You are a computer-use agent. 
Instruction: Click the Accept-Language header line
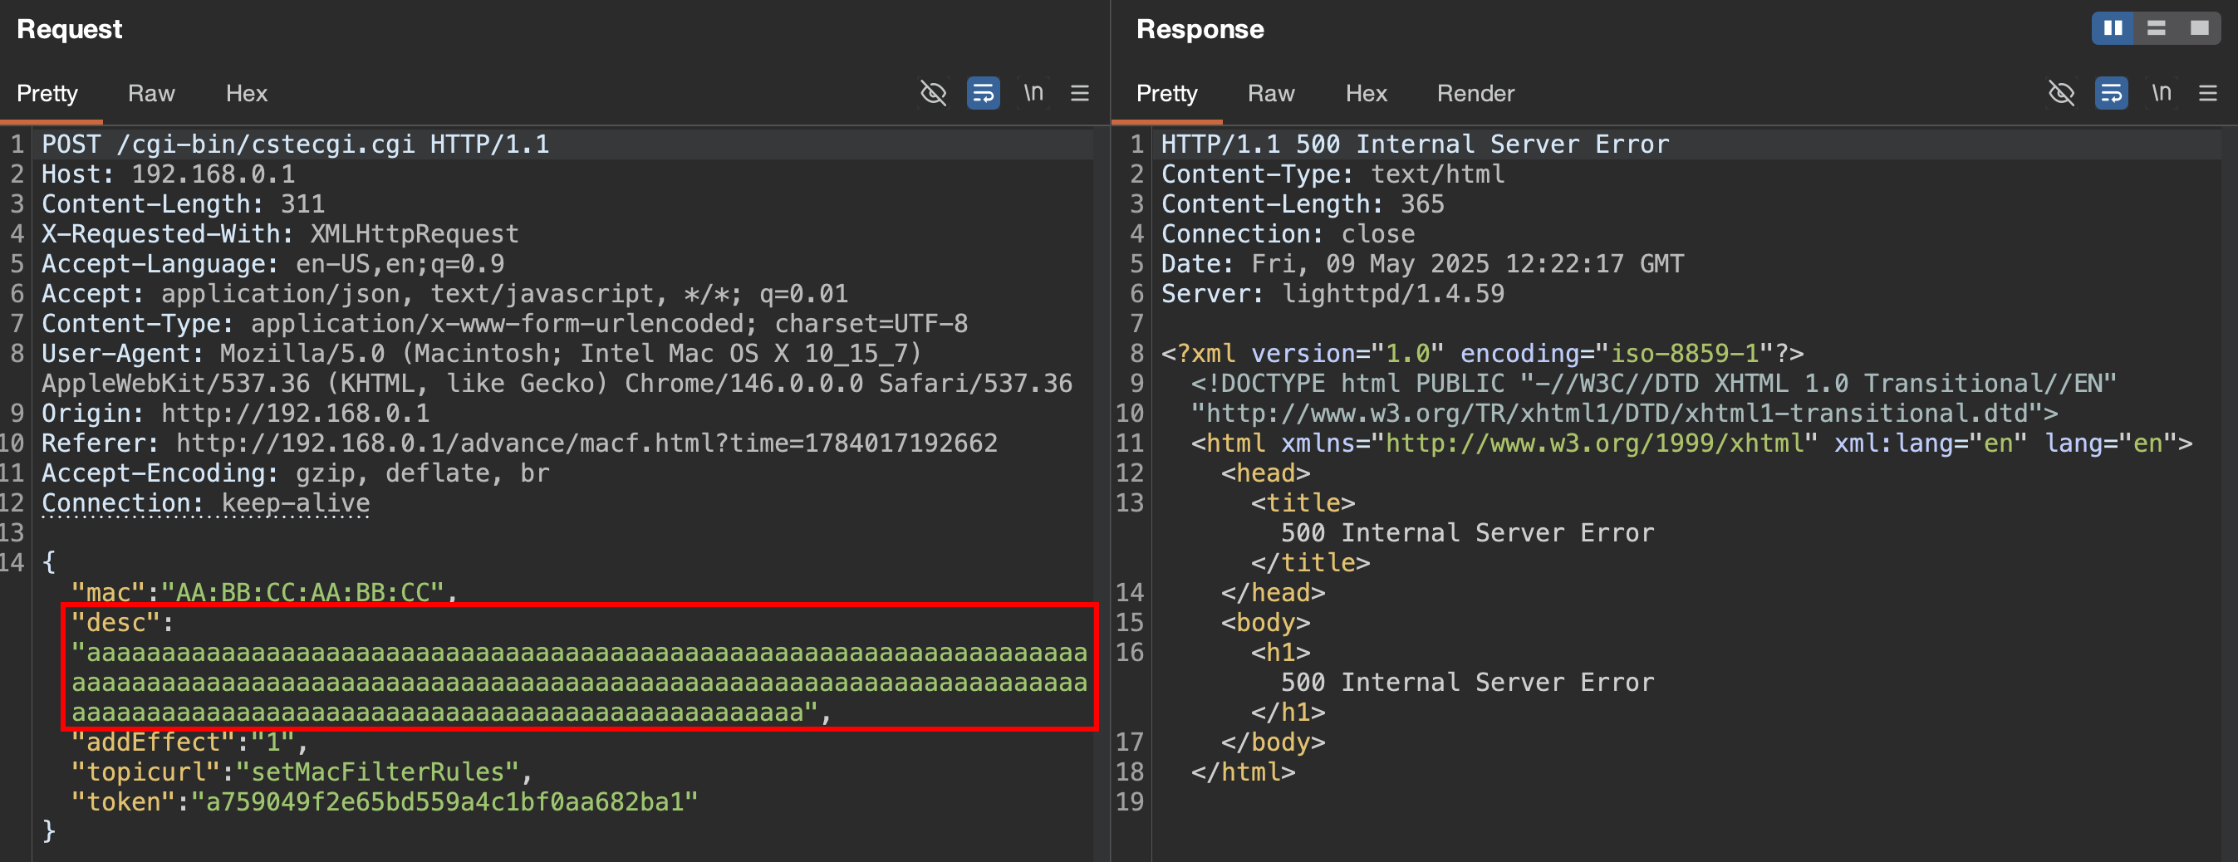272,264
